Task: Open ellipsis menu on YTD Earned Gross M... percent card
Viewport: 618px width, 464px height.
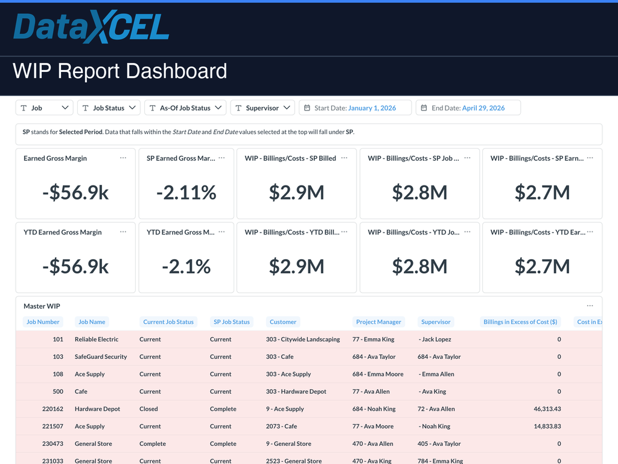Action: (221, 232)
